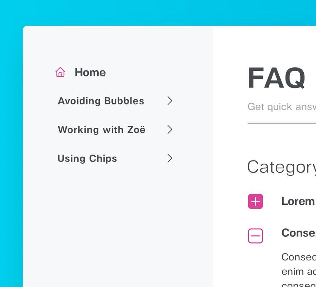Click the blue background outside the card

(11, 143)
